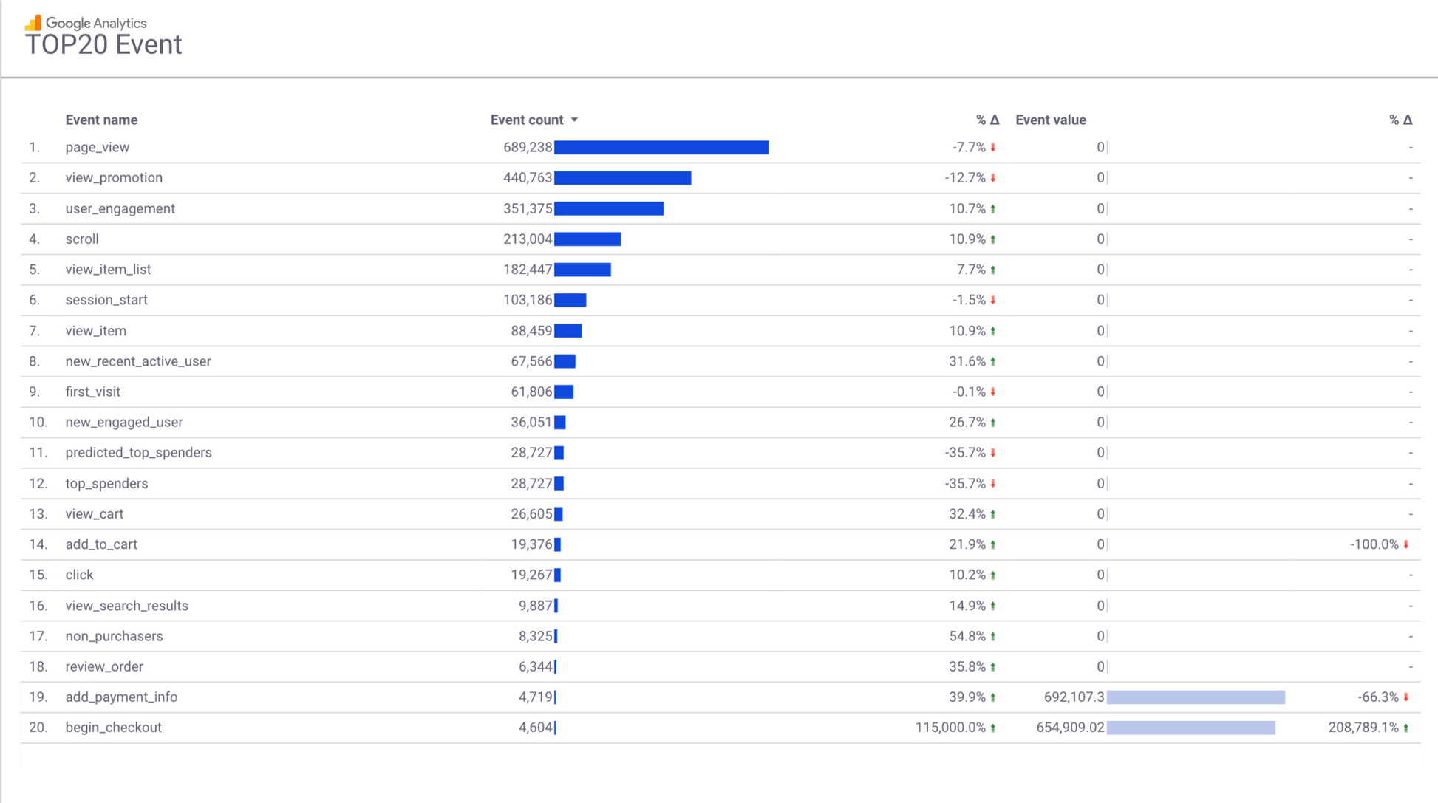1438x803 pixels.
Task: Click the Google Analytics logo icon
Action: click(x=33, y=23)
